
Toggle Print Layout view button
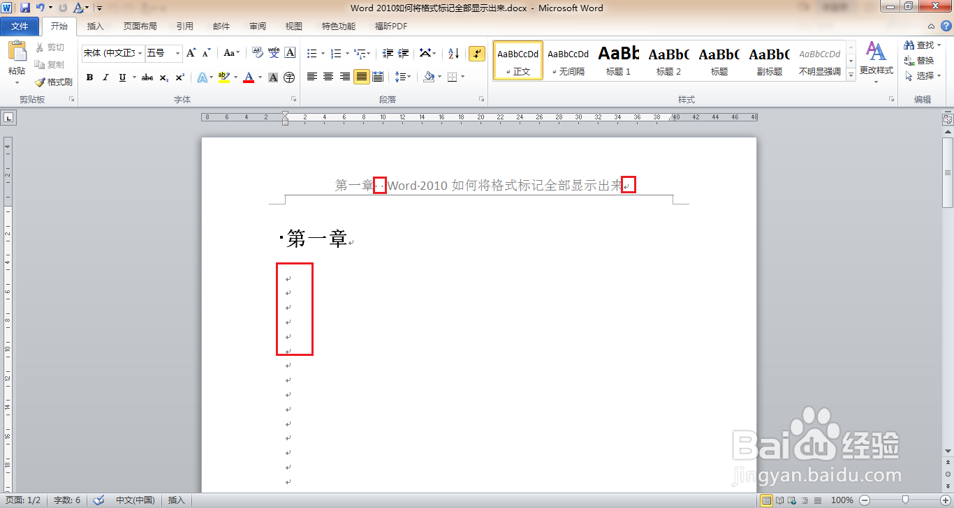pyautogui.click(x=766, y=500)
